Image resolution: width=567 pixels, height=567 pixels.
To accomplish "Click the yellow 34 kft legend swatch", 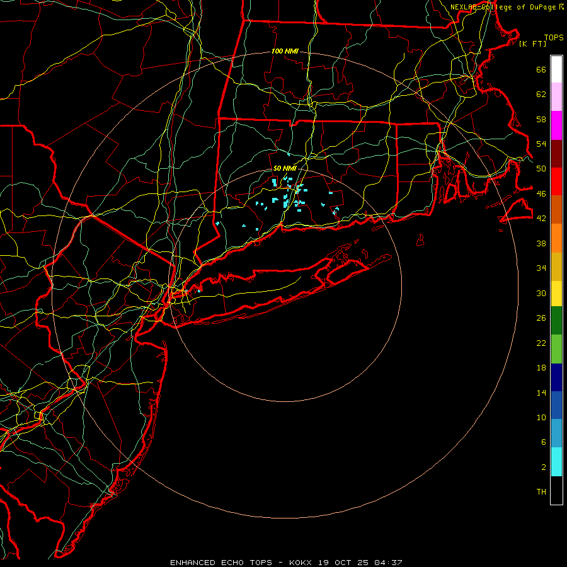I will [x=556, y=294].
